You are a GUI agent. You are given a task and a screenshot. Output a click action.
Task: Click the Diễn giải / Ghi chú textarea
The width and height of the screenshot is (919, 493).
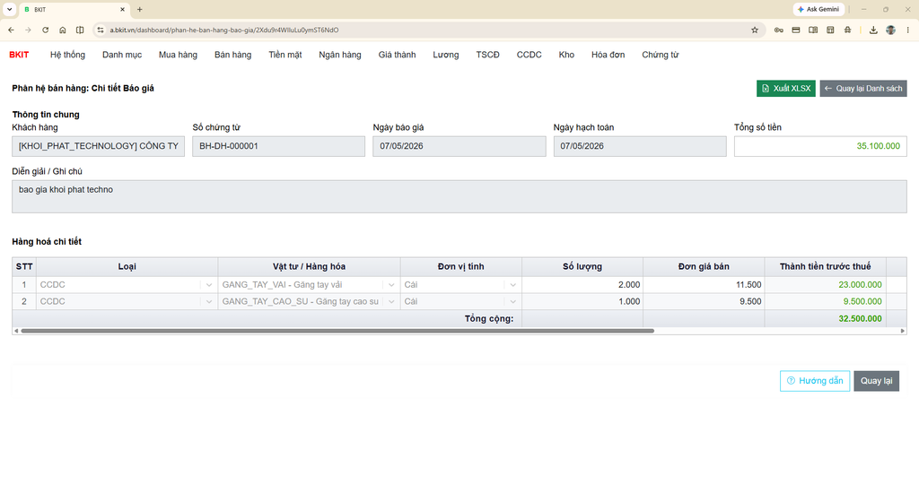pyautogui.click(x=459, y=196)
